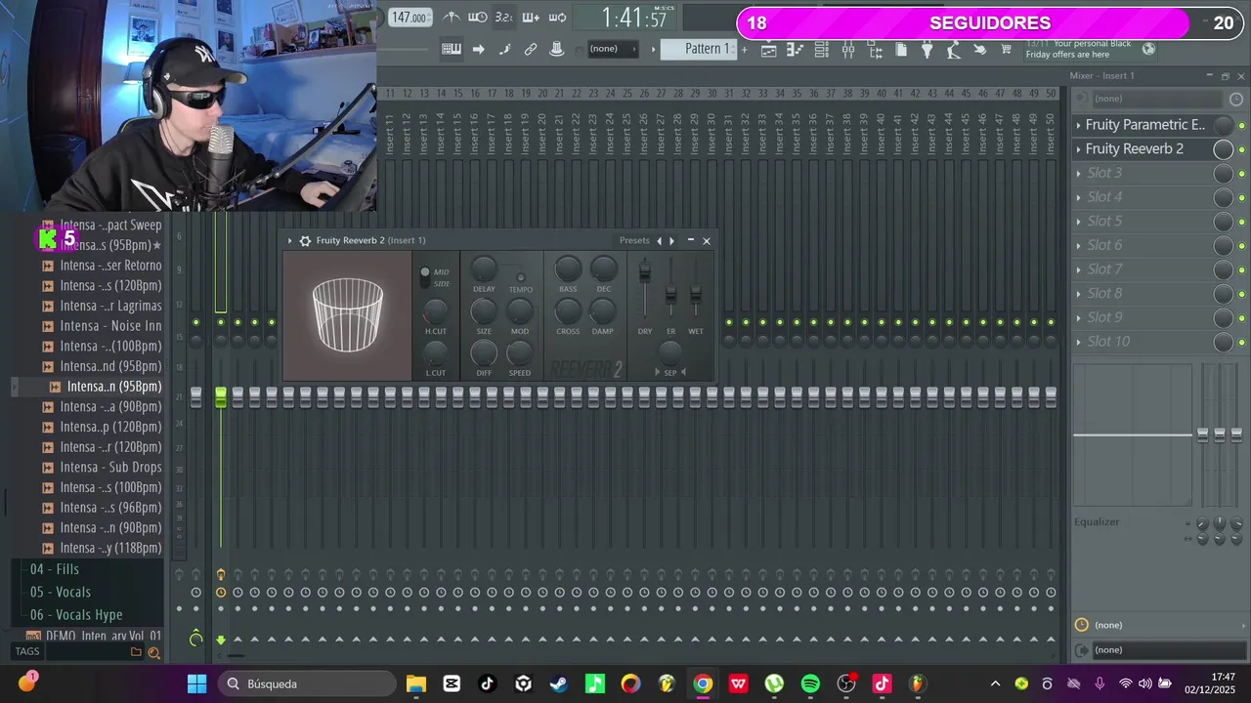Viewport: 1251px width, 703px height.
Task: Select previous preset arrow in Reeverb
Action: pos(659,240)
